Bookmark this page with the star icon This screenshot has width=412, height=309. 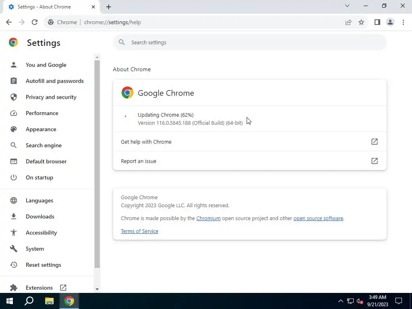pyautogui.click(x=361, y=23)
